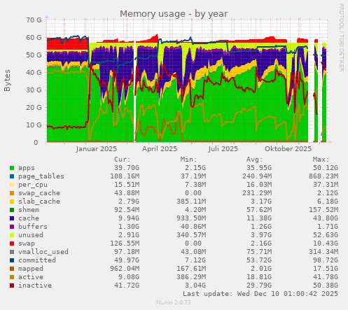Viewport: 348px width, 310px height.
Task: Click the navy committed legend swatch
Action: coord(12,260)
